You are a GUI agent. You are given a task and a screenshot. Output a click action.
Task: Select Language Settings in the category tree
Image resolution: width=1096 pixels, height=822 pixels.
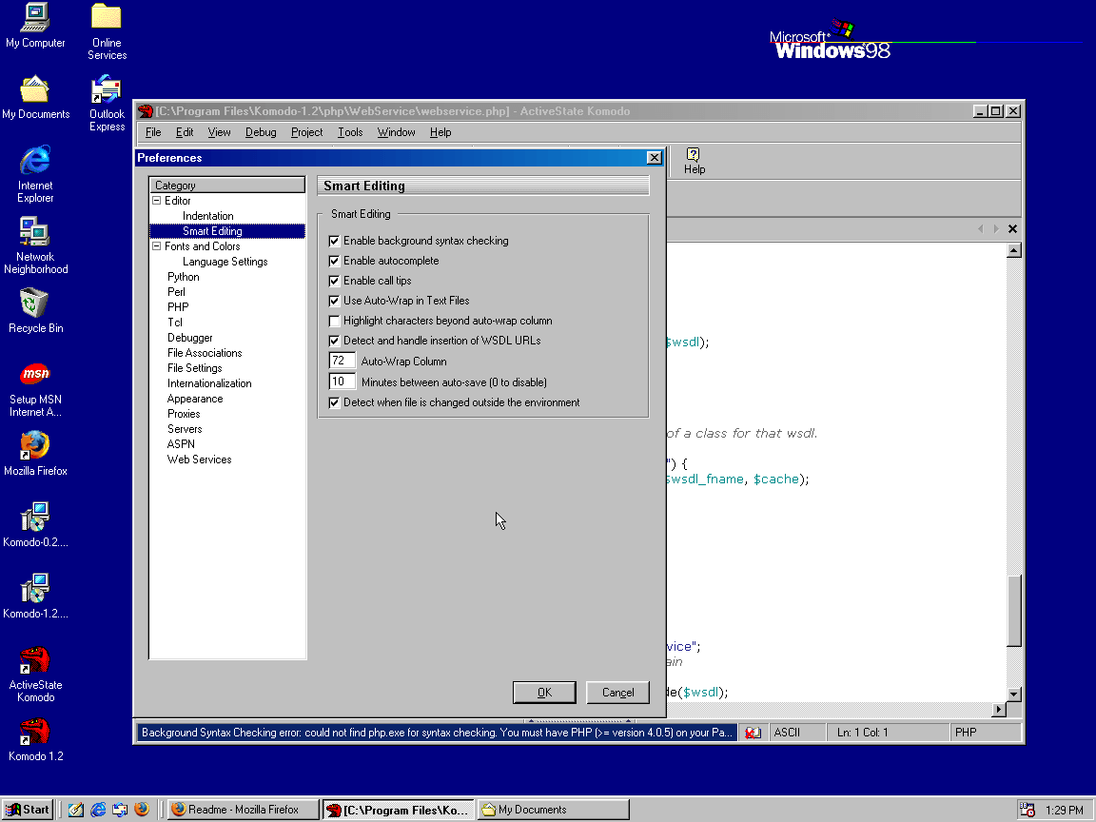pos(225,262)
